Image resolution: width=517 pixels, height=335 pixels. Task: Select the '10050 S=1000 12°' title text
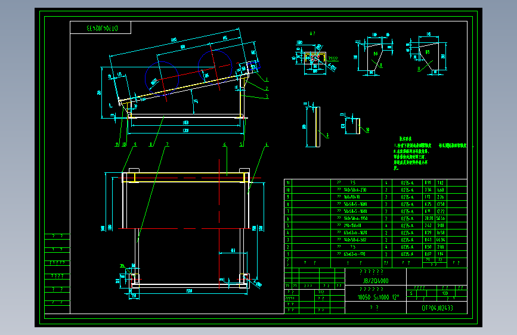coord(378,297)
